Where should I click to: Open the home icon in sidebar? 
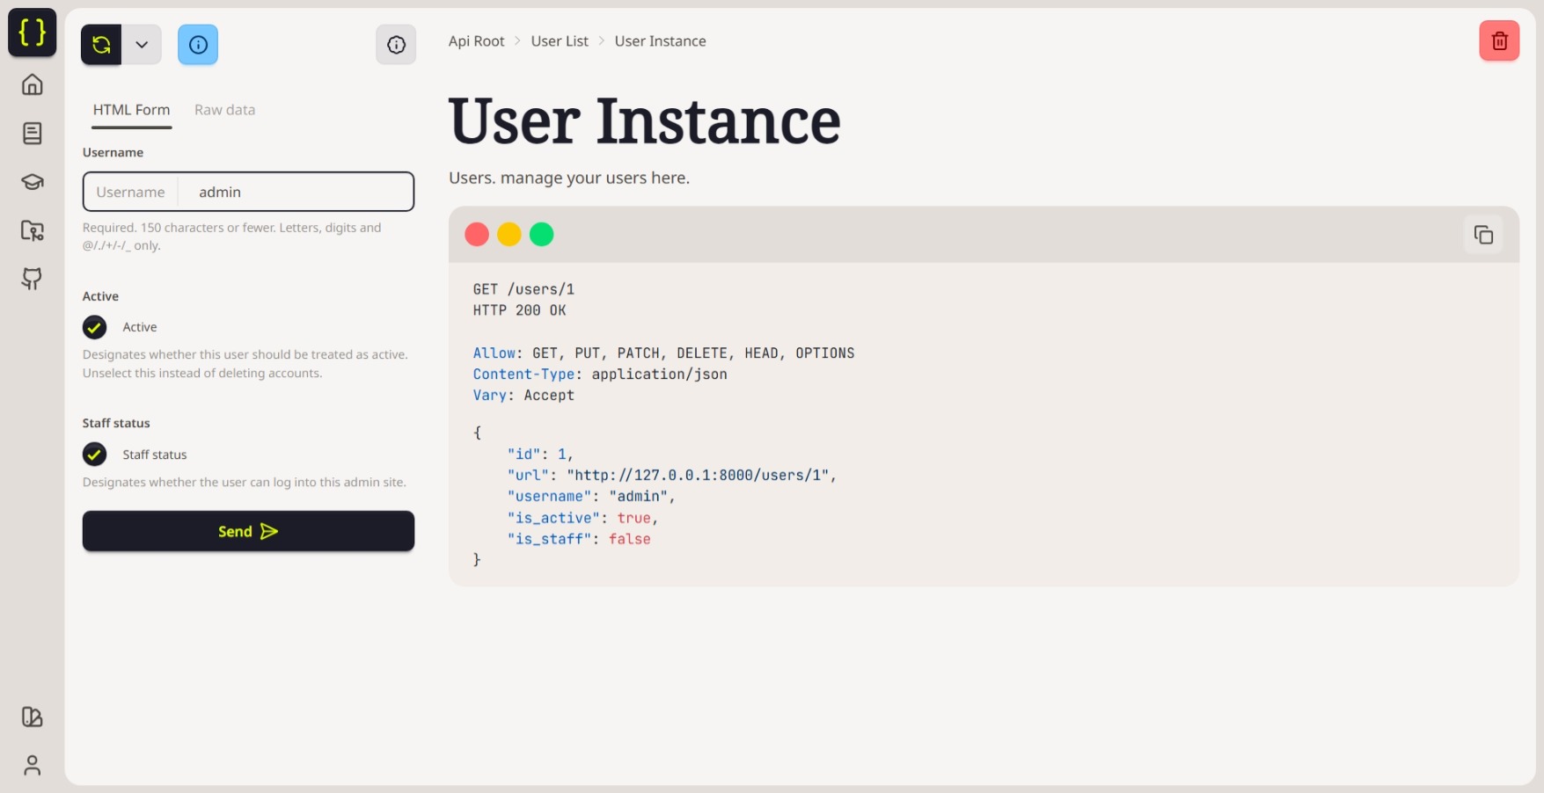pos(33,84)
